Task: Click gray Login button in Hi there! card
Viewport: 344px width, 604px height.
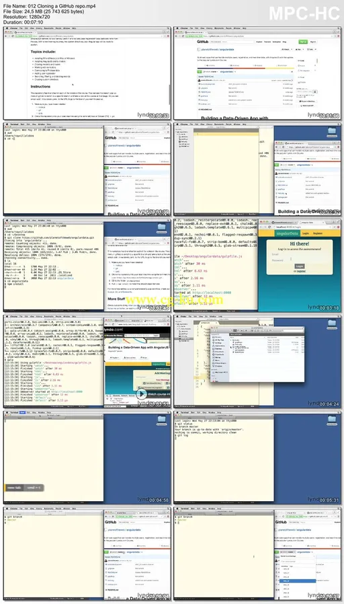Action: tap(300, 266)
